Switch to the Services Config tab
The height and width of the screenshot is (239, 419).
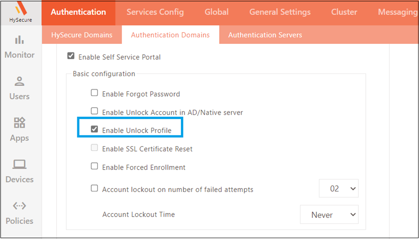155,12
